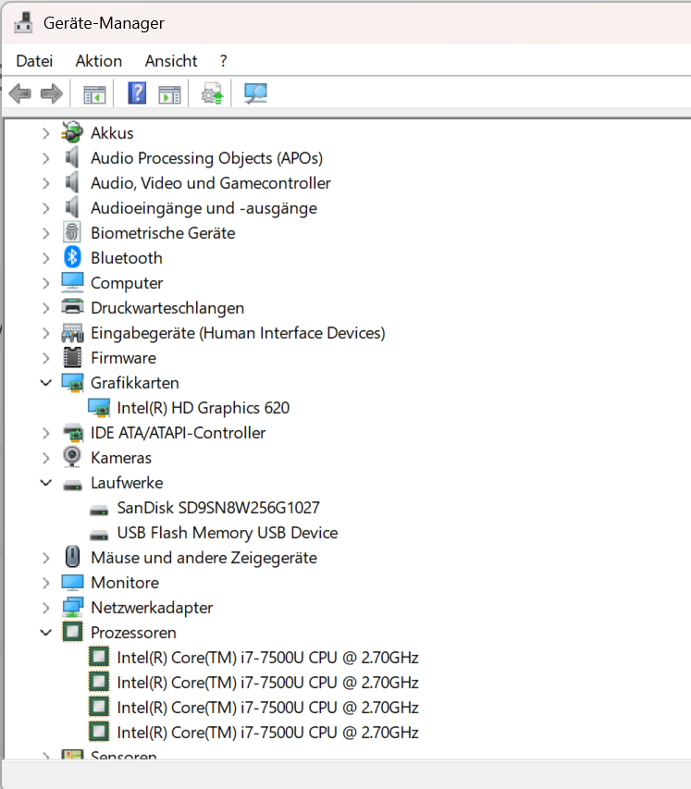Click the Mäuse und andere Zeigegeräte mouse icon
691x789 pixels.
pyautogui.click(x=72, y=557)
